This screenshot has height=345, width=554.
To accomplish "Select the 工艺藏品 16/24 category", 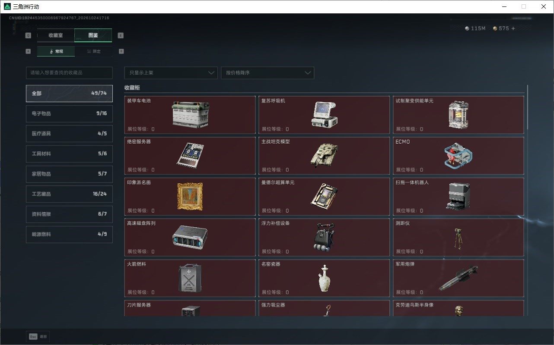I will point(69,194).
